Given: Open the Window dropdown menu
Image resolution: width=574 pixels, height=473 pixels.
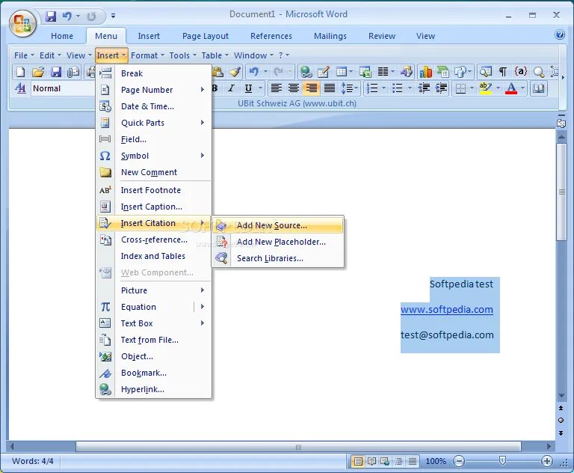Looking at the screenshot, I should click(253, 55).
